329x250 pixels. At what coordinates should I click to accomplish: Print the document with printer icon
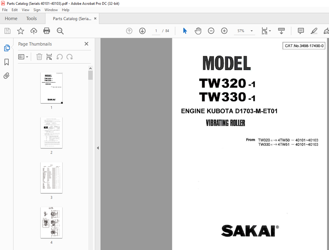47,31
